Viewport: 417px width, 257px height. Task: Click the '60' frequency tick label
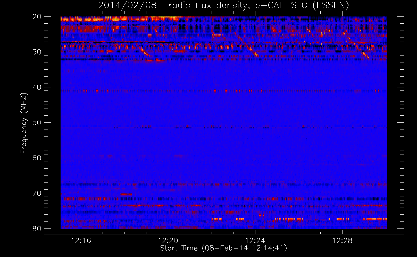point(37,158)
